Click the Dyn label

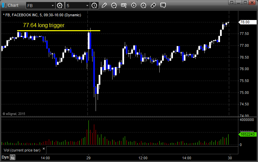point(5,157)
